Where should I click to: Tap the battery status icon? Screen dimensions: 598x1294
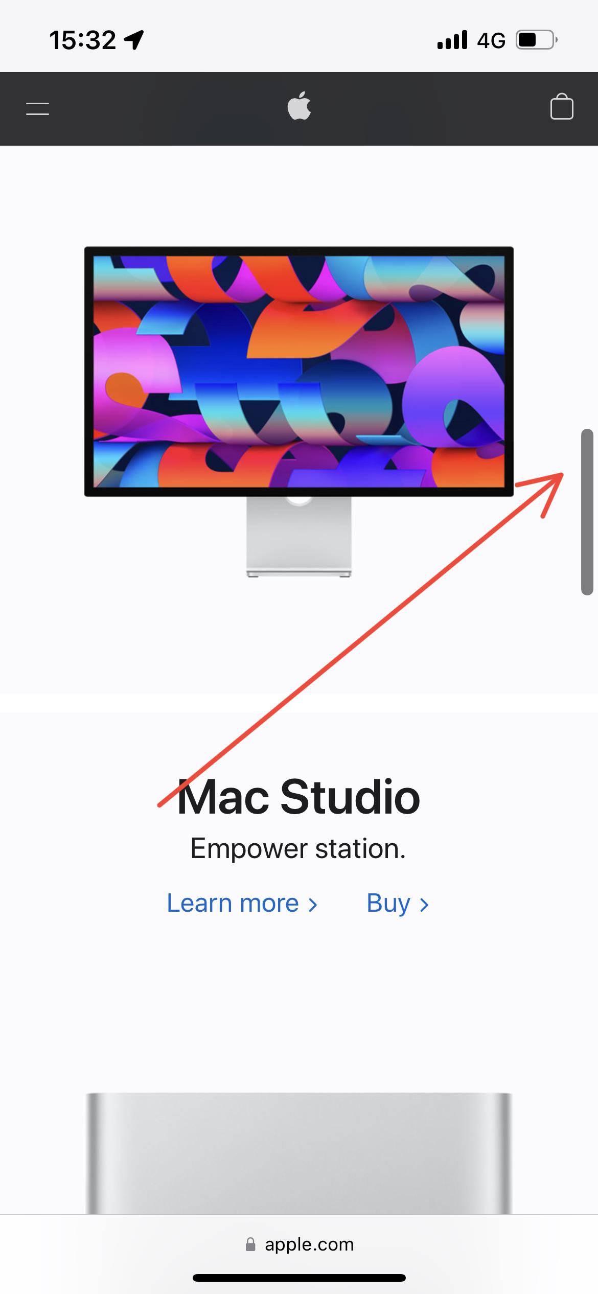click(537, 40)
